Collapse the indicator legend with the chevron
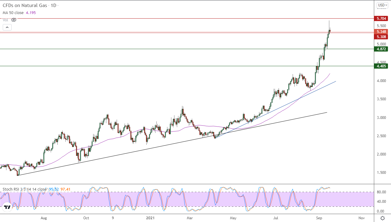The image size is (391, 222). [7, 27]
